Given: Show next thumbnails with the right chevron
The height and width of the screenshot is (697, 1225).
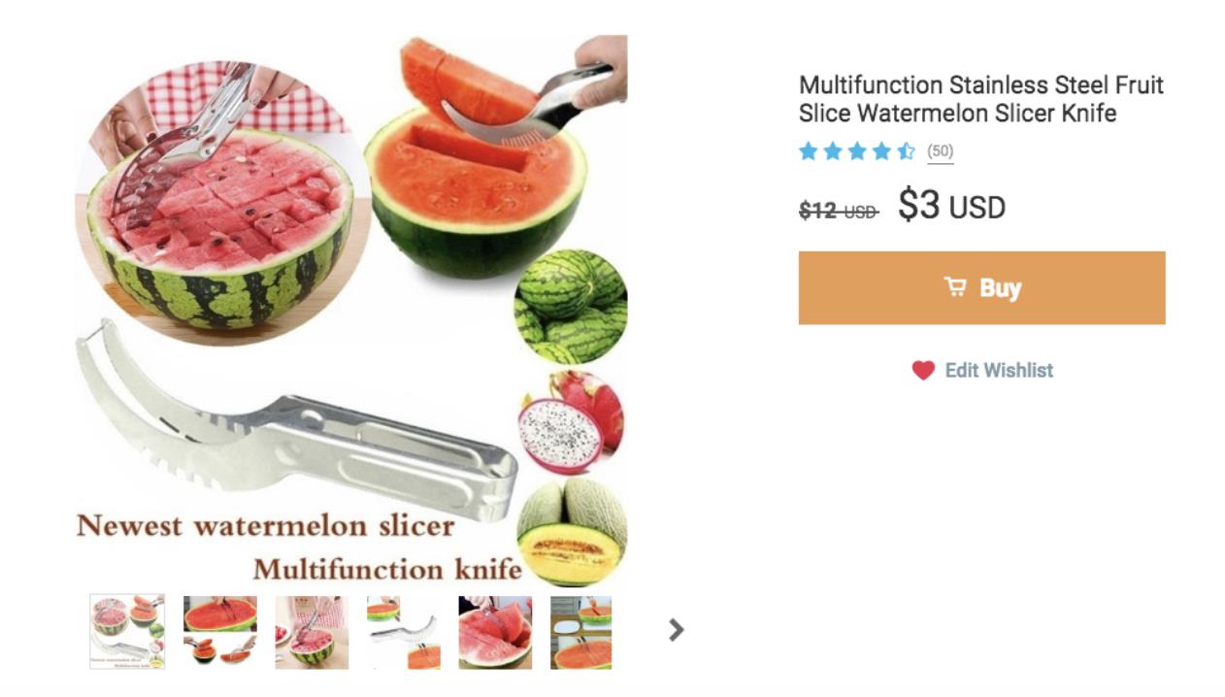Looking at the screenshot, I should 677,630.
